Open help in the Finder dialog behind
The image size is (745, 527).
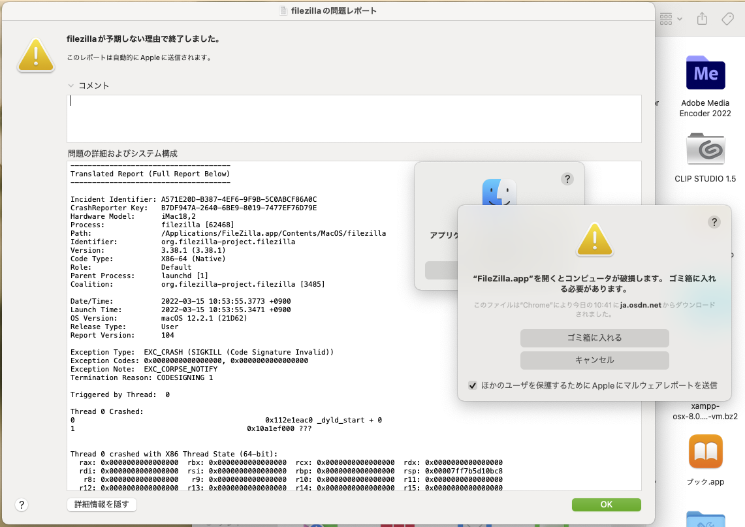(x=567, y=179)
